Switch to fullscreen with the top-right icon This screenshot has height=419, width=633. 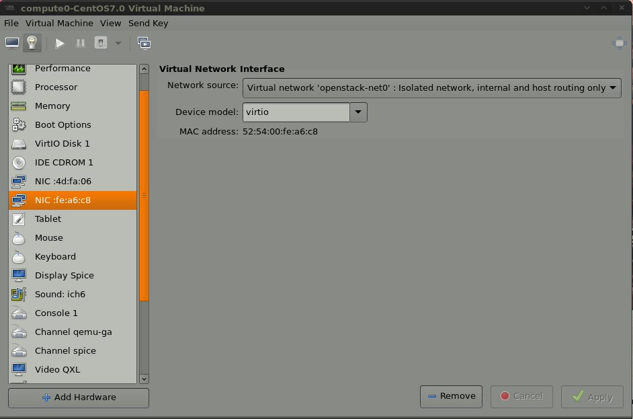click(619, 43)
